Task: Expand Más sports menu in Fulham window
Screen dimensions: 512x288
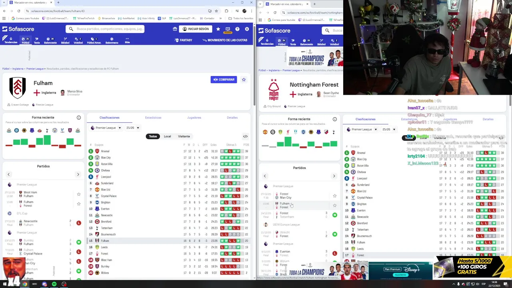Action: (x=127, y=40)
